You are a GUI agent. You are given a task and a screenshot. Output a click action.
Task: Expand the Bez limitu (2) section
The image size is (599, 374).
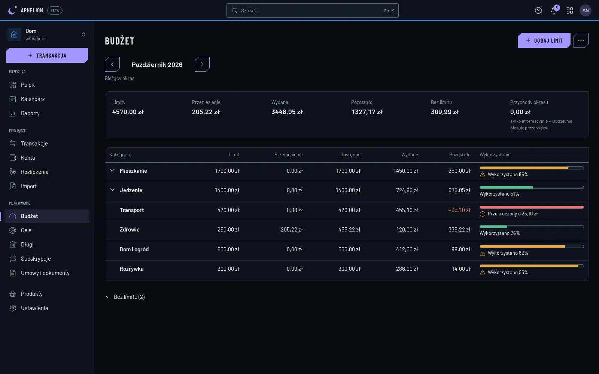click(x=125, y=297)
